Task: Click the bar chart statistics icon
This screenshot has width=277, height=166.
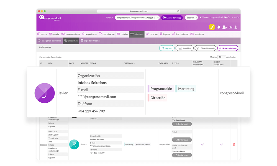Action: tap(230, 27)
